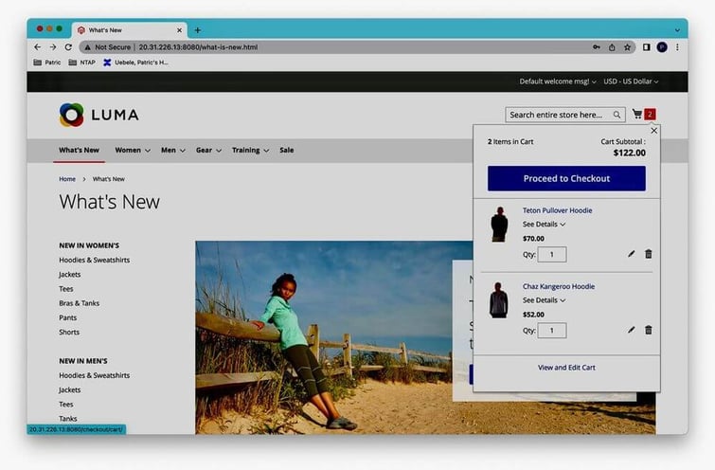Edit the Chaz Kangaroo Hoodie item
Screen dimensions: 715x470
pyautogui.click(x=631, y=330)
